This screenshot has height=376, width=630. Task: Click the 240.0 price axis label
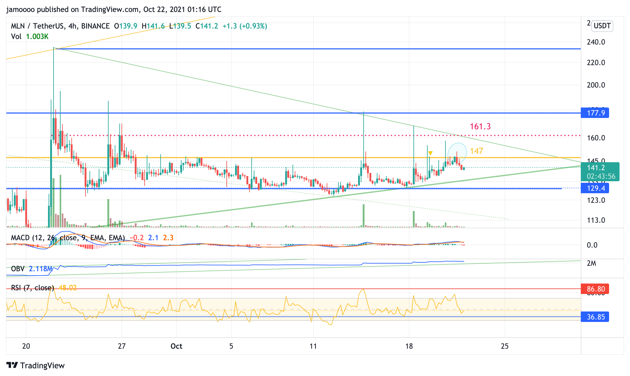tap(596, 42)
